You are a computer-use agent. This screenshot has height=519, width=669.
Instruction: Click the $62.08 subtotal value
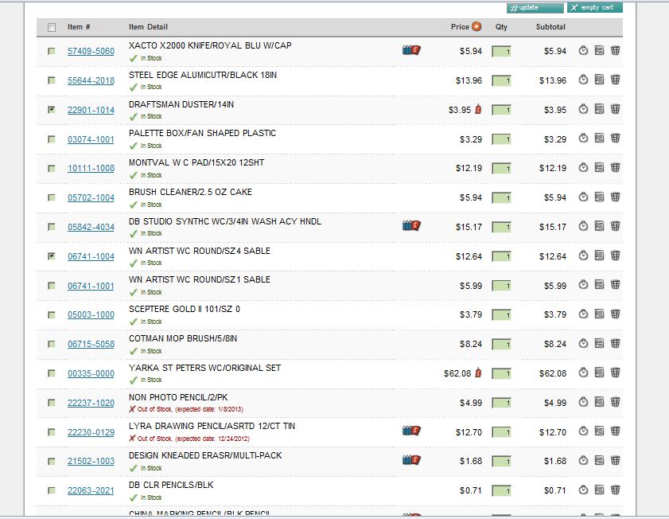[553, 373]
